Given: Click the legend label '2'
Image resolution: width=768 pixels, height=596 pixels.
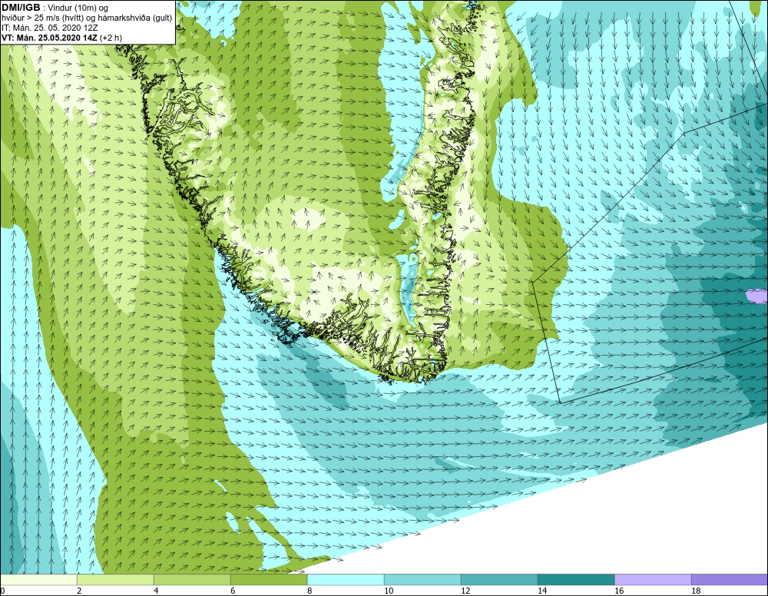Looking at the screenshot, I should pos(79,591).
